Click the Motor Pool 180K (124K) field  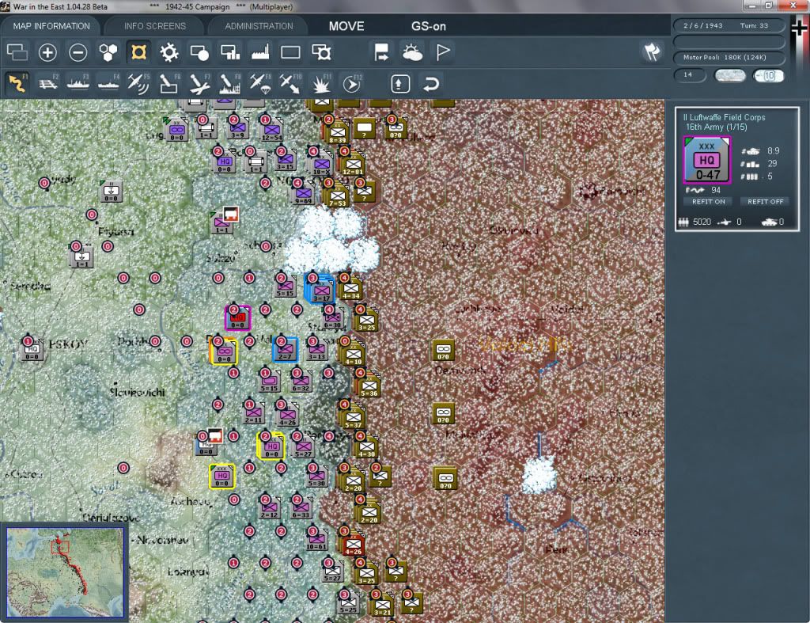pyautogui.click(x=729, y=57)
